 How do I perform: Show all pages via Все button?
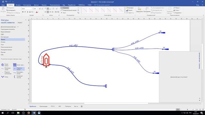coord(76,106)
